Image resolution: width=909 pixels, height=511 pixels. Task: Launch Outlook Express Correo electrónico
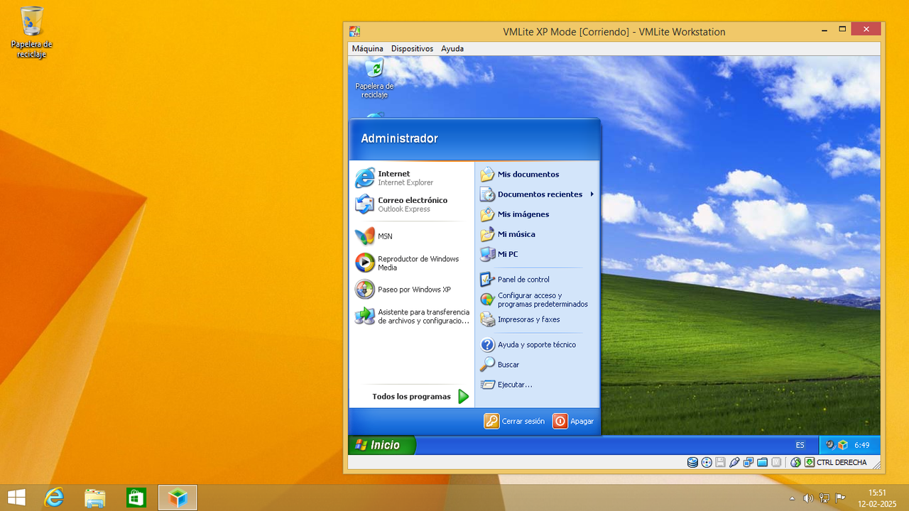412,204
